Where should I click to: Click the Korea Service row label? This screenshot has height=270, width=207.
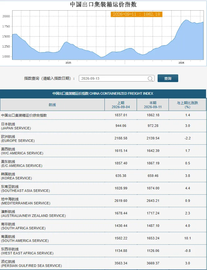point(17,176)
